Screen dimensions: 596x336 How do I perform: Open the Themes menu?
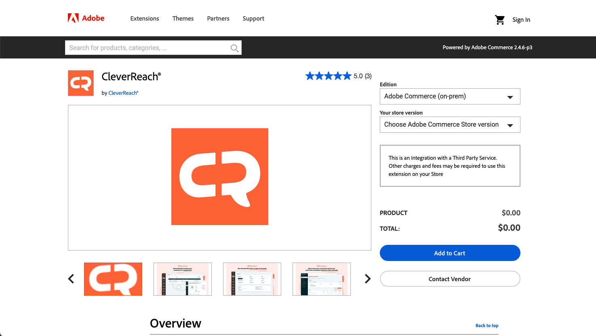[x=183, y=19]
